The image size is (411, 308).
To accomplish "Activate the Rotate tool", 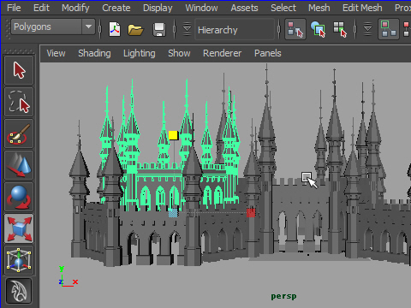I will [19, 198].
